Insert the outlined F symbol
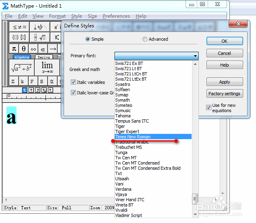This screenshot has height=223, width=256. 32,81
